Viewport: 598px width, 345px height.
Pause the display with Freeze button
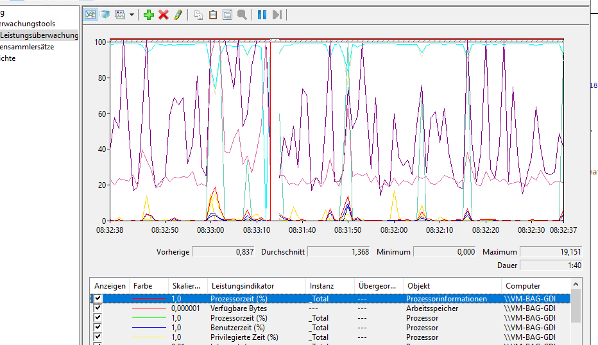262,15
